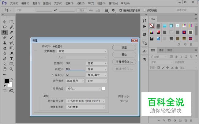Open the 文件(F) menu
Image resolution: width=199 pixels, height=124 pixels.
(x=14, y=3)
